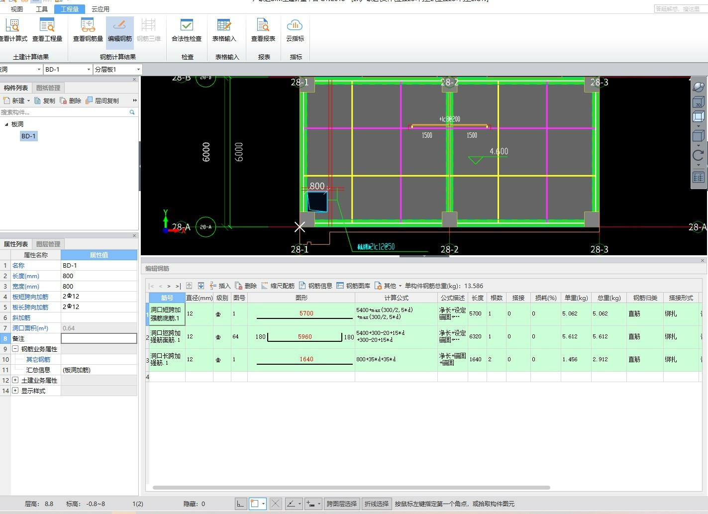Move rebar row down arrow icon
The height and width of the screenshot is (514, 708).
point(201,286)
